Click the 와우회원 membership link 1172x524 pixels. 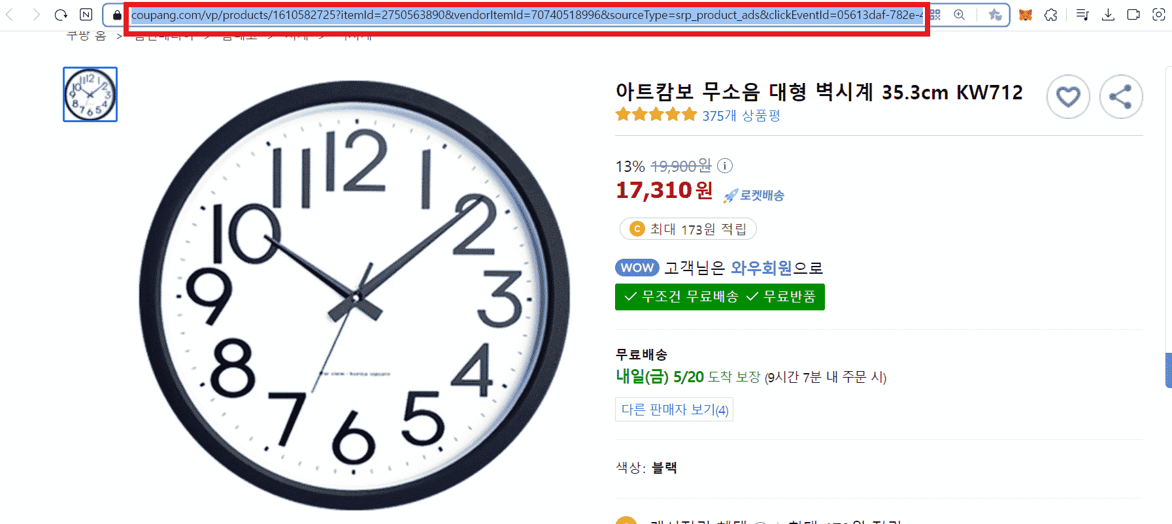[762, 268]
